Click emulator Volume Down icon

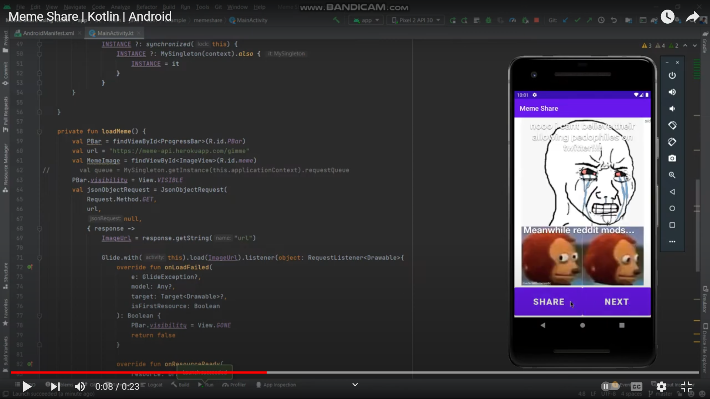pos(672,109)
